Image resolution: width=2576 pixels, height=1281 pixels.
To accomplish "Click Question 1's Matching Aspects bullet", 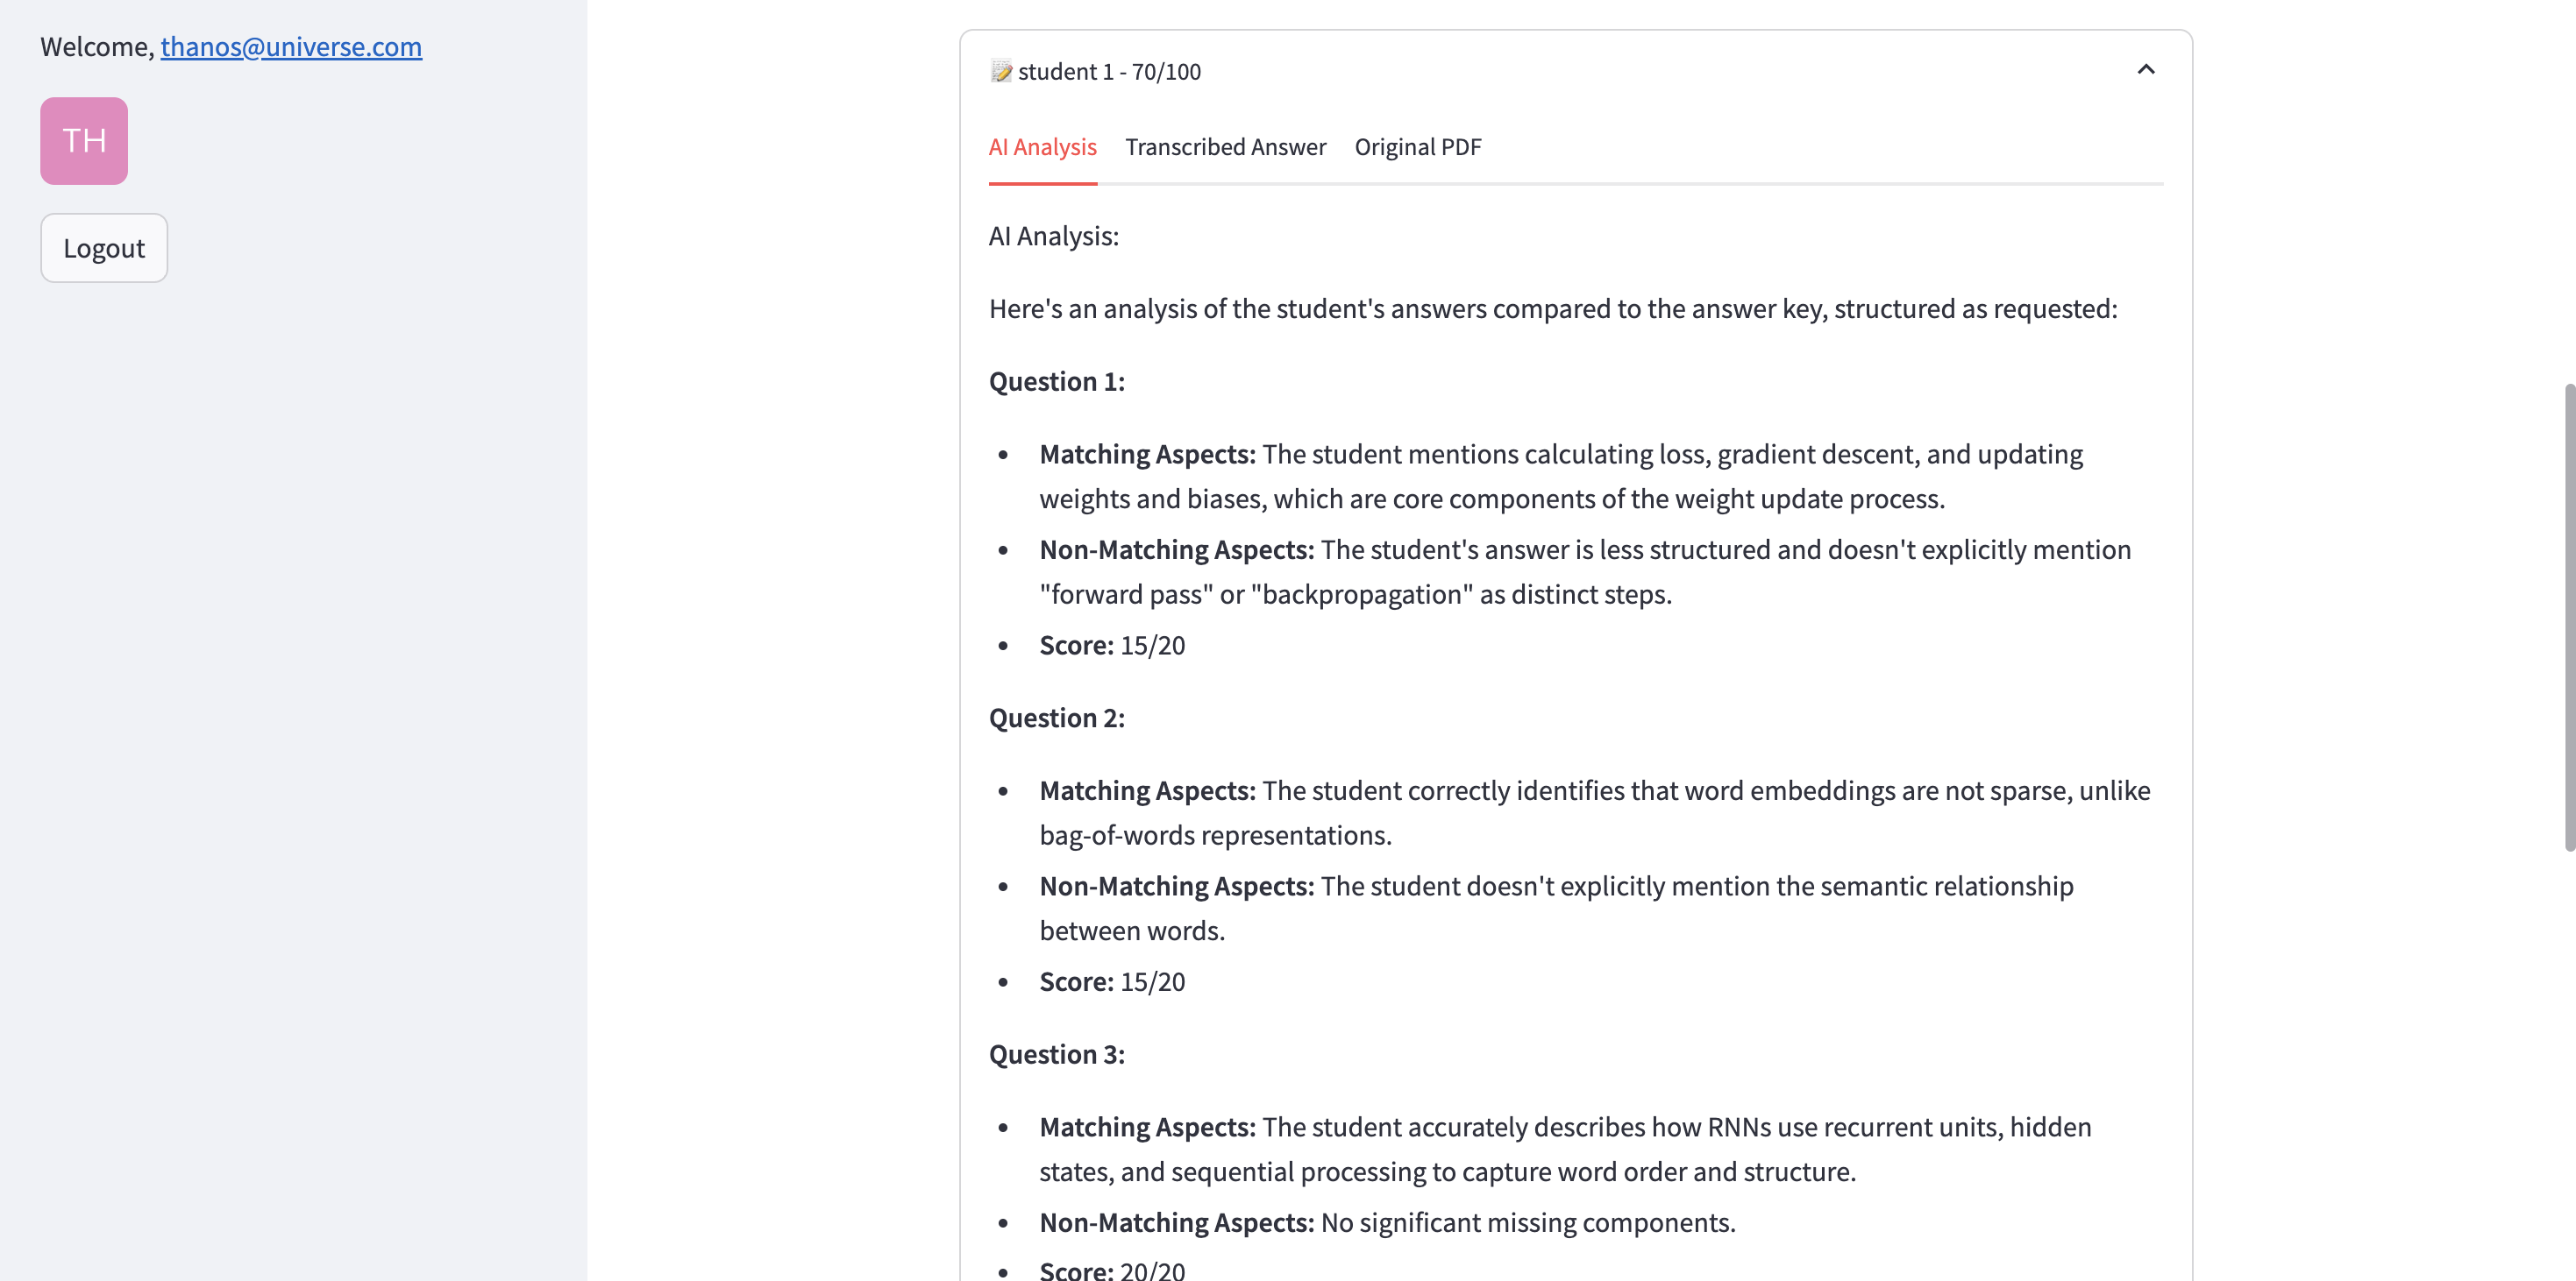I will click(x=1560, y=476).
